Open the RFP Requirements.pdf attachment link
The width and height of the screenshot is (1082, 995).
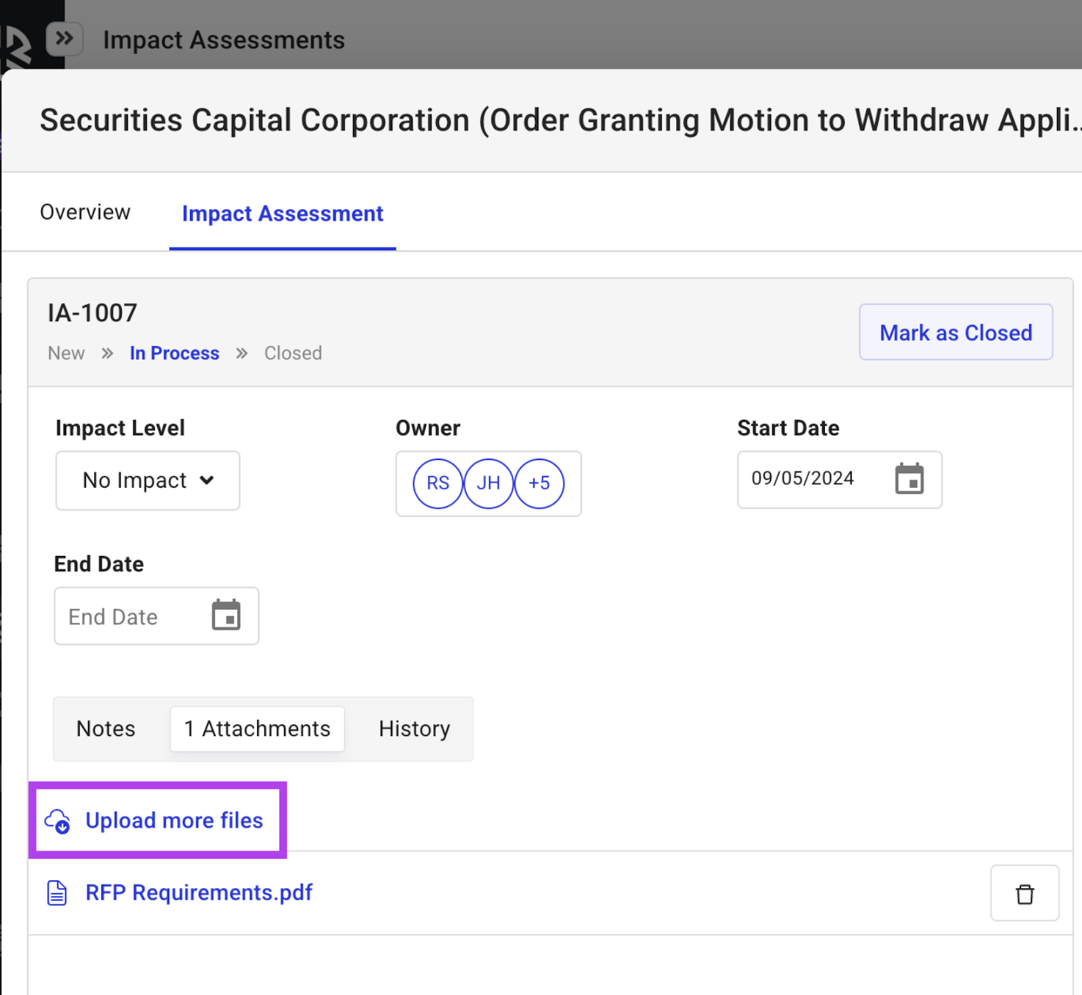(x=199, y=893)
